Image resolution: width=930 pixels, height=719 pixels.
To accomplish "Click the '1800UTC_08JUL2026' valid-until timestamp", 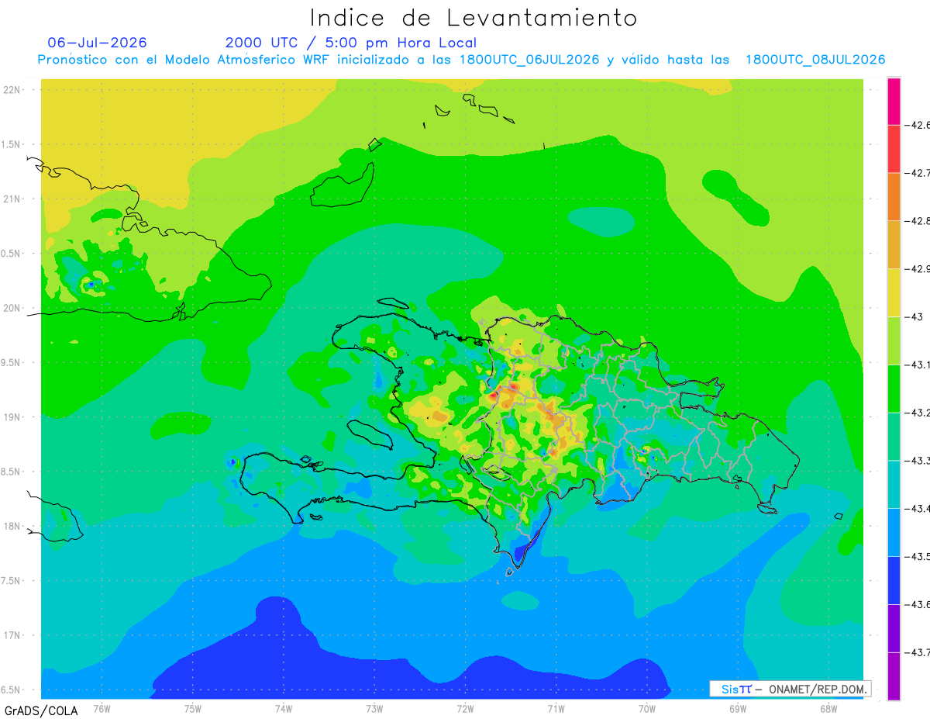I will [815, 60].
